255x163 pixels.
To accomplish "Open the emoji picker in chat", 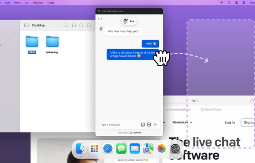I will (x=143, y=124).
